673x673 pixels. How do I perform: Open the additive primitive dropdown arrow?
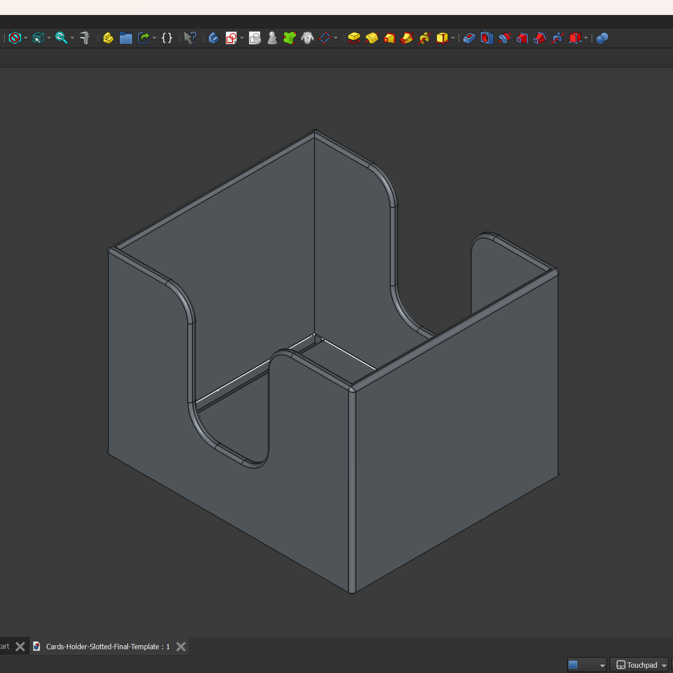[x=453, y=38]
